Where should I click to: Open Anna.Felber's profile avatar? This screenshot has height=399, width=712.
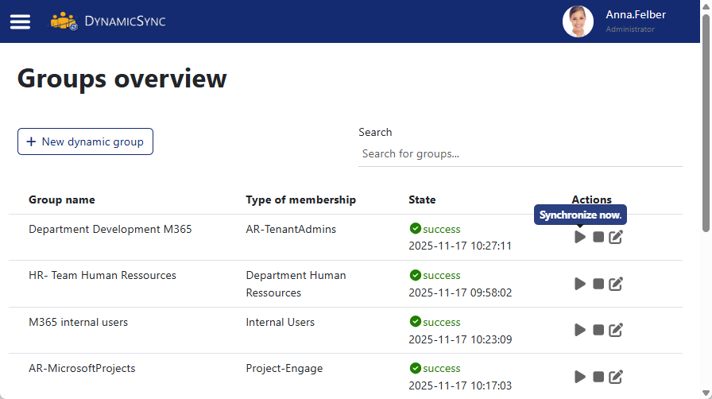click(578, 21)
